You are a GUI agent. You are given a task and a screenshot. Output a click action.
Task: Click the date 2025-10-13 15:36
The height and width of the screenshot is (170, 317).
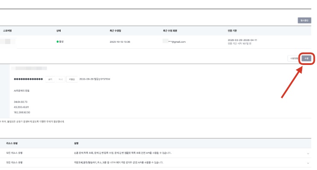pos(120,42)
